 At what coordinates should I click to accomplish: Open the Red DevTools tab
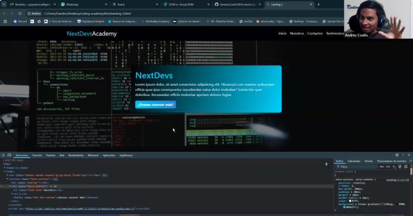[x=62, y=155]
